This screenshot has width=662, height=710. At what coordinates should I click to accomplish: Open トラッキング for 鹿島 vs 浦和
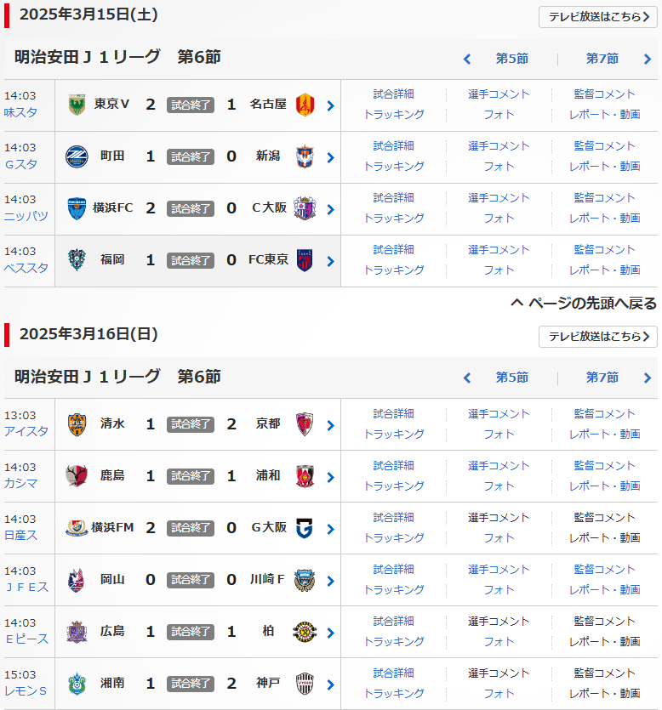394,486
